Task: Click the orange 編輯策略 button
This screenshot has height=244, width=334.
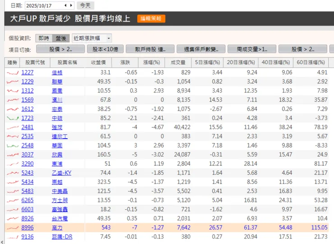Action: pos(151,19)
